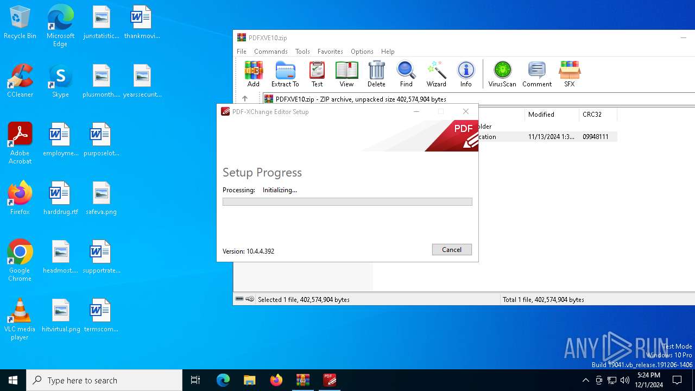Open File Explorer from taskbar
The height and width of the screenshot is (391, 695).
(x=250, y=380)
